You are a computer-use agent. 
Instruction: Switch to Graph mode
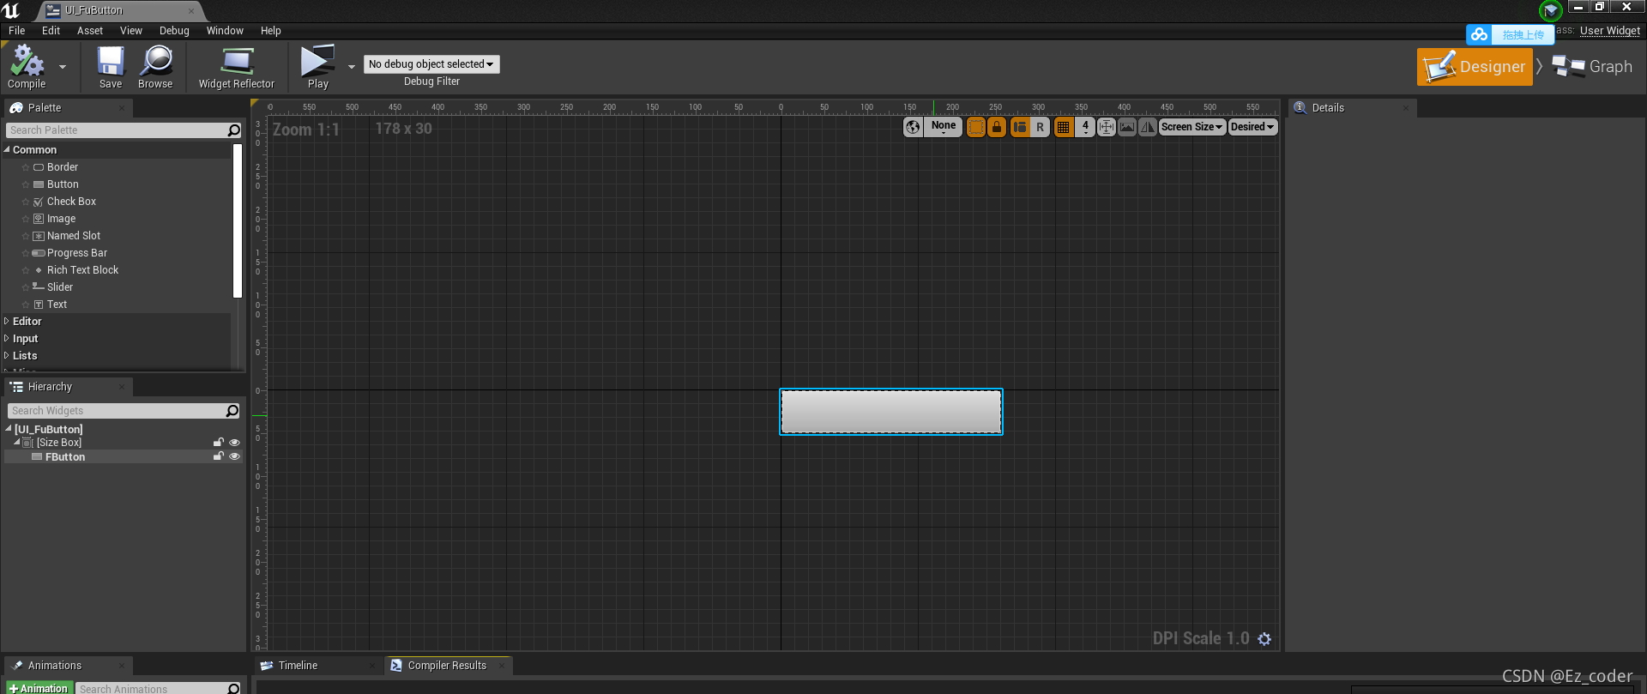click(1593, 67)
